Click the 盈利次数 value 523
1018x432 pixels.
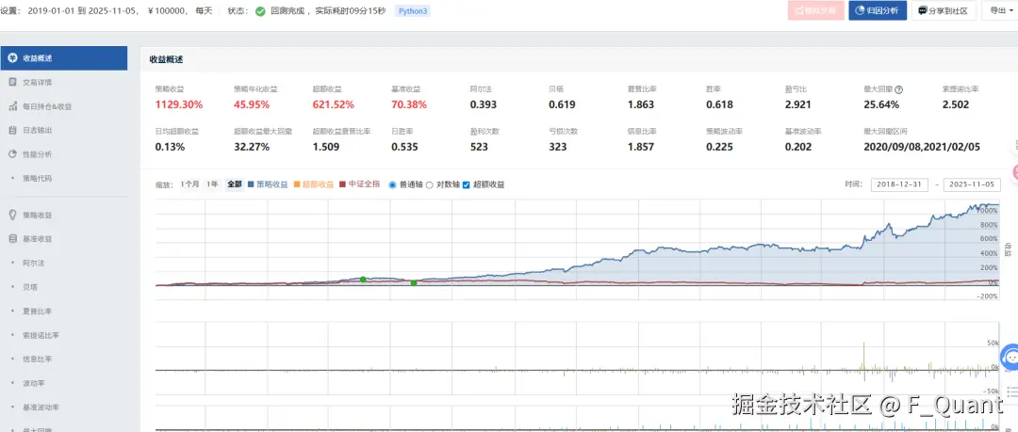click(479, 147)
